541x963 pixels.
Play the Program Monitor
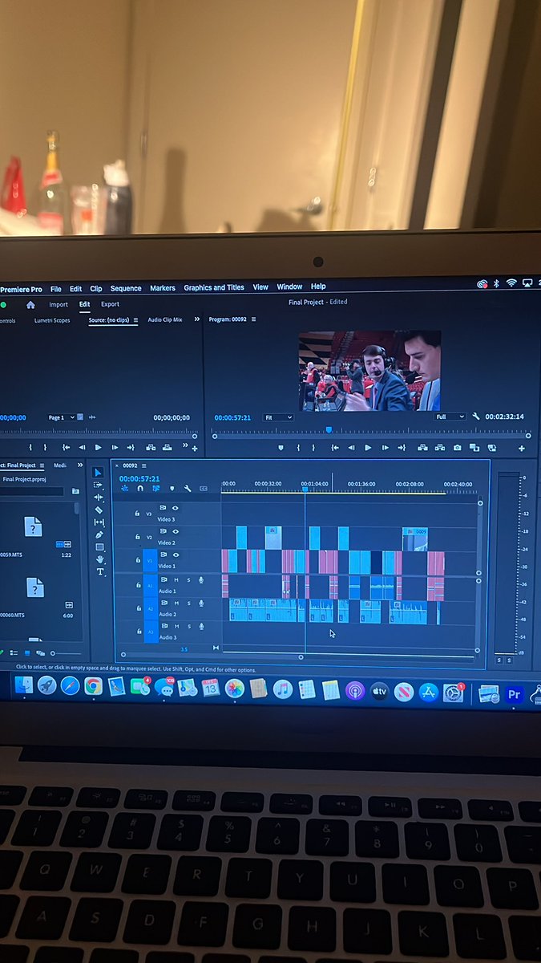(x=368, y=448)
